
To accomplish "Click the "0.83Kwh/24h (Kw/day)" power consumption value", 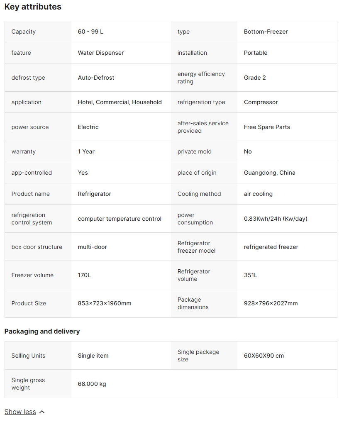I will coord(276,219).
